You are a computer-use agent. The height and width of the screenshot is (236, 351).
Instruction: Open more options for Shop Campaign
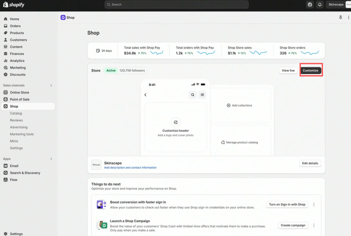pos(314,225)
